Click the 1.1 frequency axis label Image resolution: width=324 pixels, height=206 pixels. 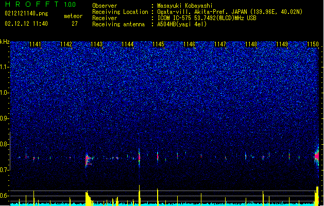pyautogui.click(x=5, y=67)
